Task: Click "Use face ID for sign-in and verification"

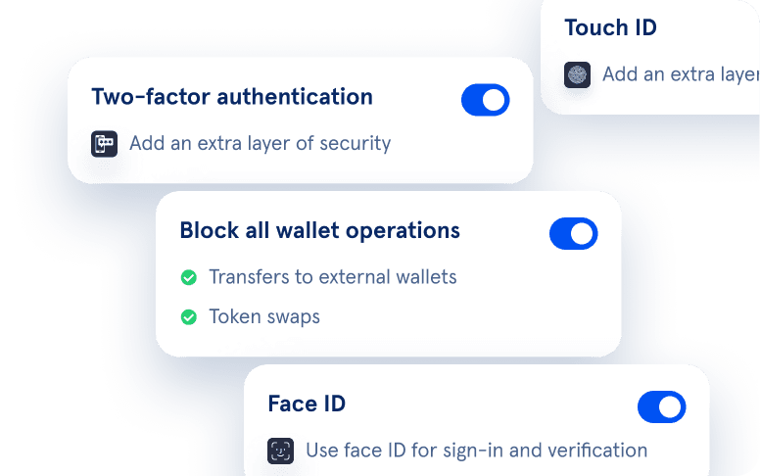Action: 477,451
